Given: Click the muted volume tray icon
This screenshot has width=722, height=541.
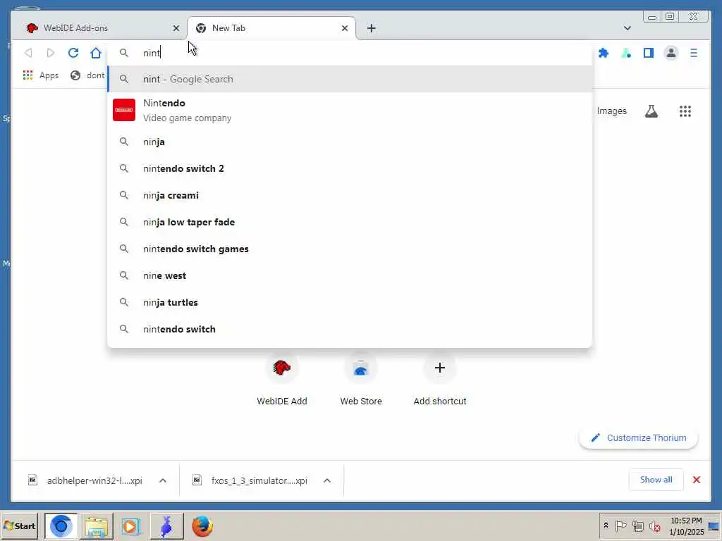Looking at the screenshot, I should coord(654,526).
